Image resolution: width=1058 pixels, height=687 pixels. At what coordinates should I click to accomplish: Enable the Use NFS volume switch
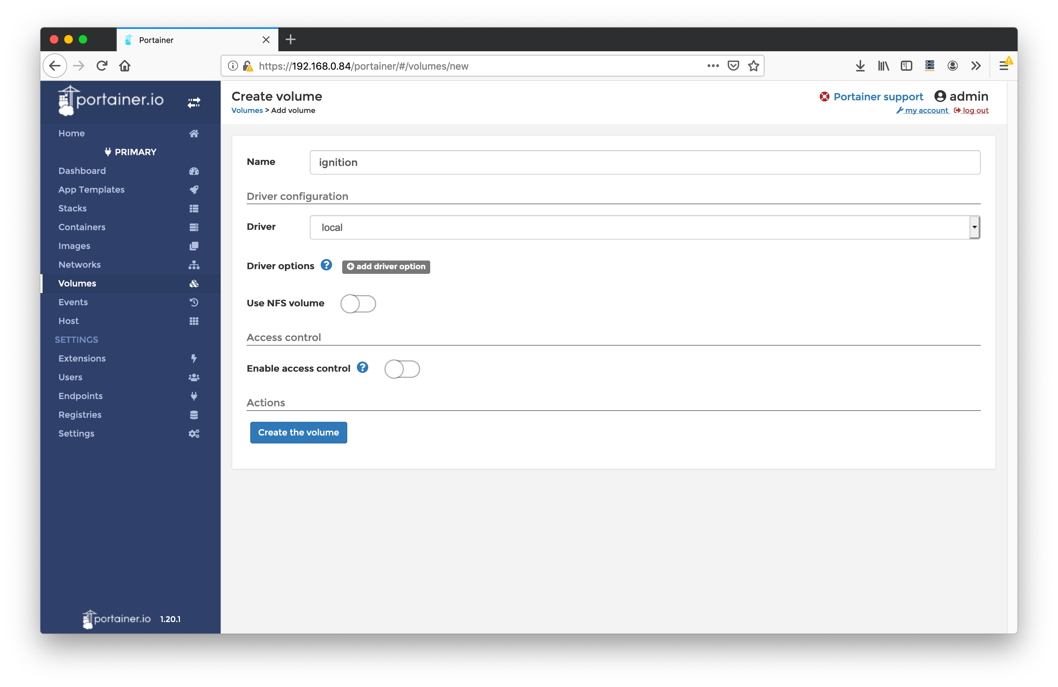point(358,304)
